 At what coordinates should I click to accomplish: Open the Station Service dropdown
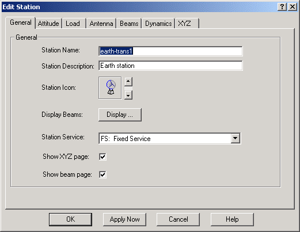(x=236, y=138)
